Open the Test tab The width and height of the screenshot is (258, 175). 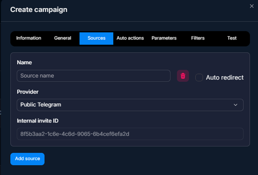pyautogui.click(x=232, y=38)
